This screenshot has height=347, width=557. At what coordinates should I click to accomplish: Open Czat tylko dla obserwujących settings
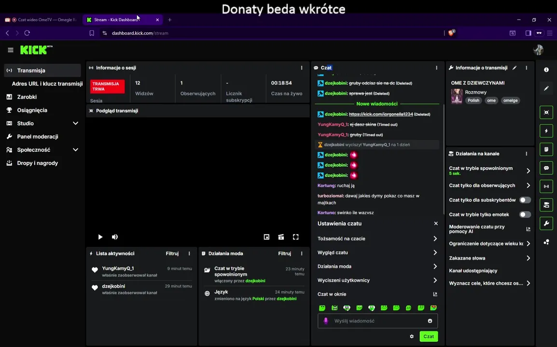coord(489,186)
